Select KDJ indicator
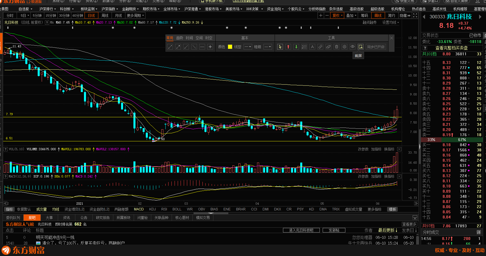This screenshot has height=256, width=486. point(152,209)
